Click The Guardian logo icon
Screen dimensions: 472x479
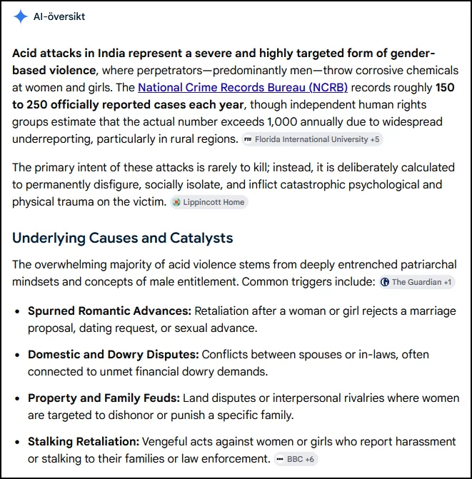[385, 282]
